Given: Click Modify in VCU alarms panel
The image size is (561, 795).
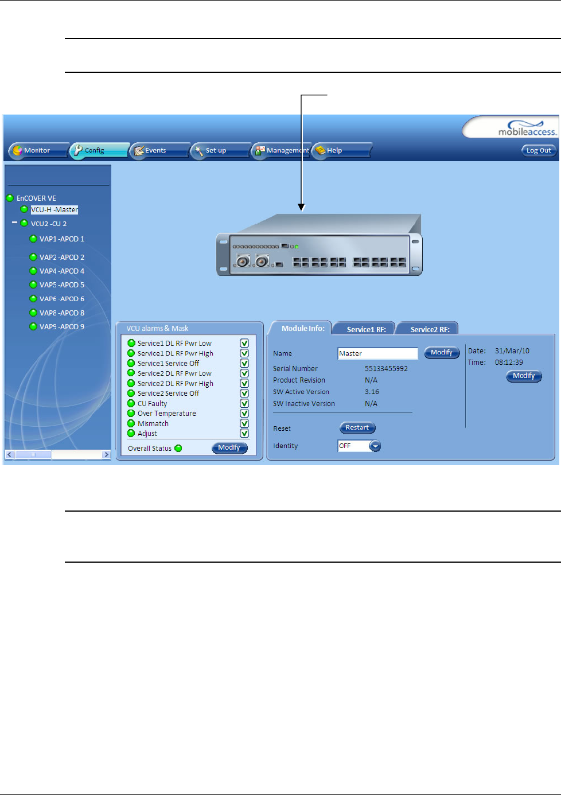Looking at the screenshot, I should (229, 448).
